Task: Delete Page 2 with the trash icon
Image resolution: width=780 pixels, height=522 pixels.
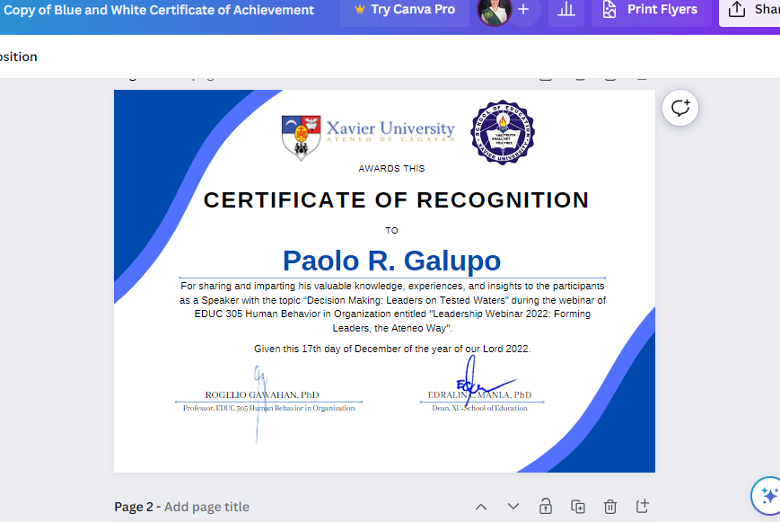Action: 609,507
